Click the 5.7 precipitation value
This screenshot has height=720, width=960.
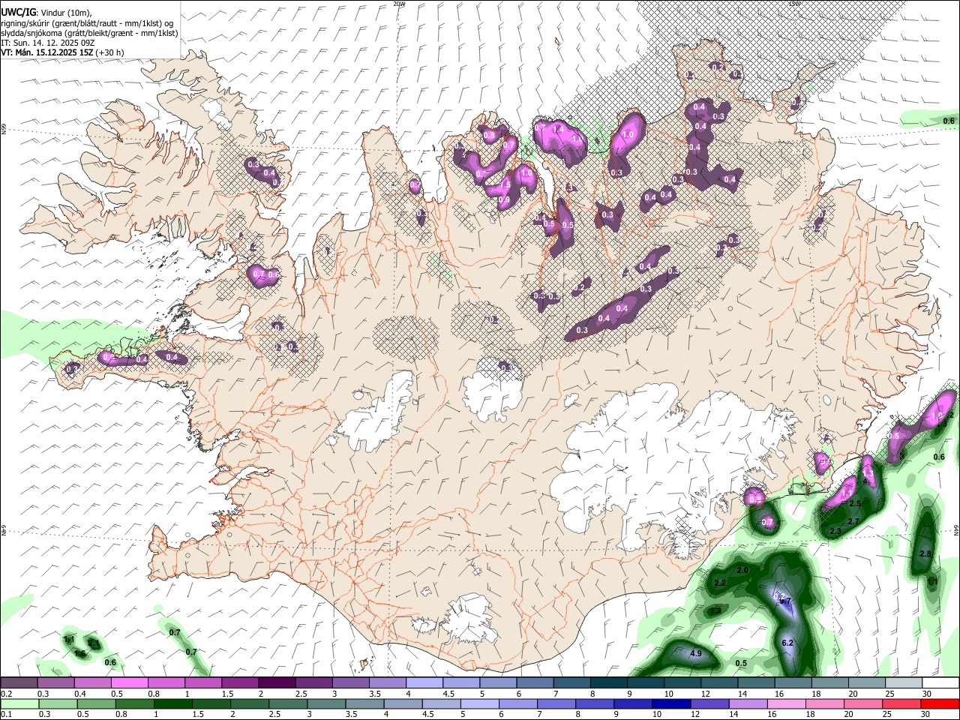pyautogui.click(x=785, y=601)
